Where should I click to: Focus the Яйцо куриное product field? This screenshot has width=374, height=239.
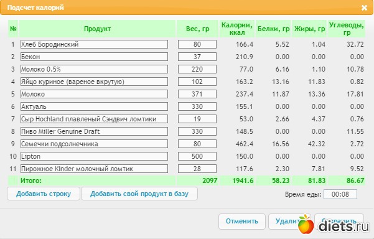pyautogui.click(x=94, y=82)
